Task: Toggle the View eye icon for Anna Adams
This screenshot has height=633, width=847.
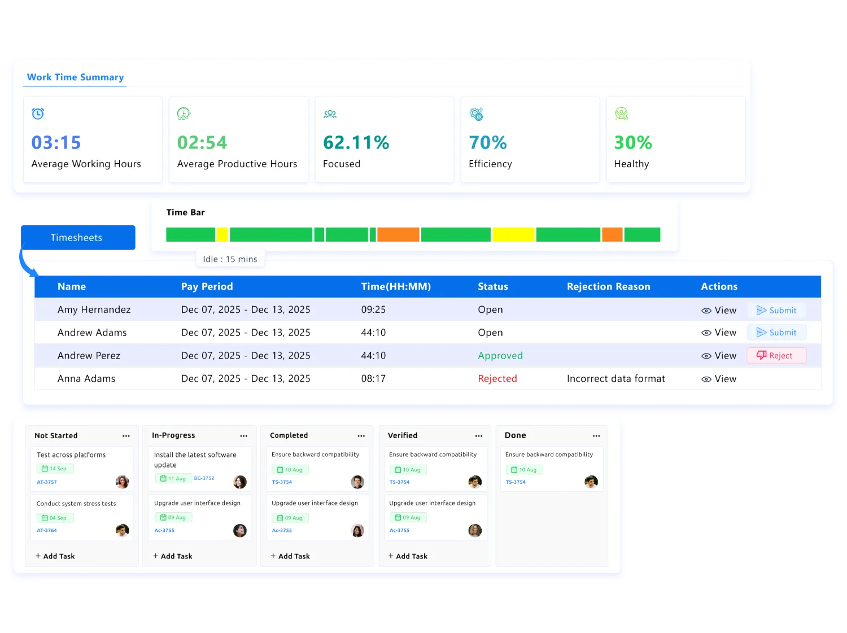Action: point(706,378)
